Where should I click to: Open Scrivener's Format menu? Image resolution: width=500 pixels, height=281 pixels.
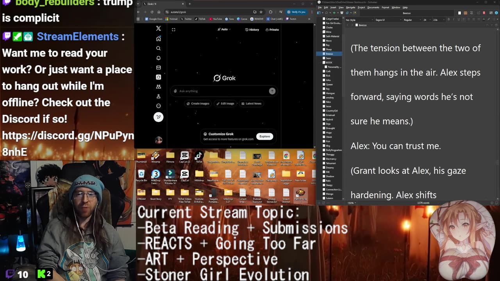point(385,7)
